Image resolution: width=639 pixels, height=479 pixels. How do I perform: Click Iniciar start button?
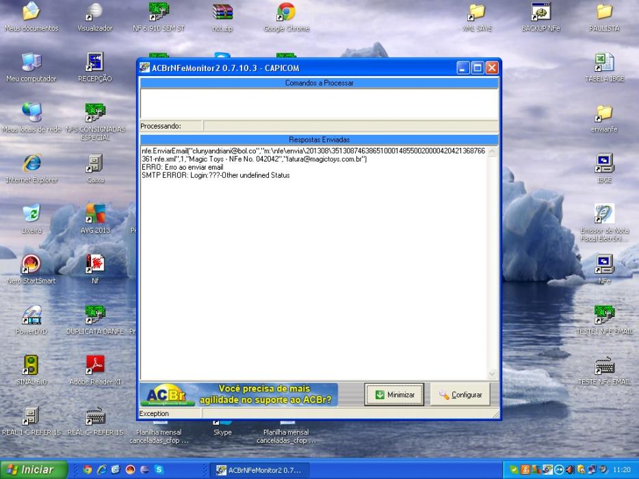pos(34,469)
